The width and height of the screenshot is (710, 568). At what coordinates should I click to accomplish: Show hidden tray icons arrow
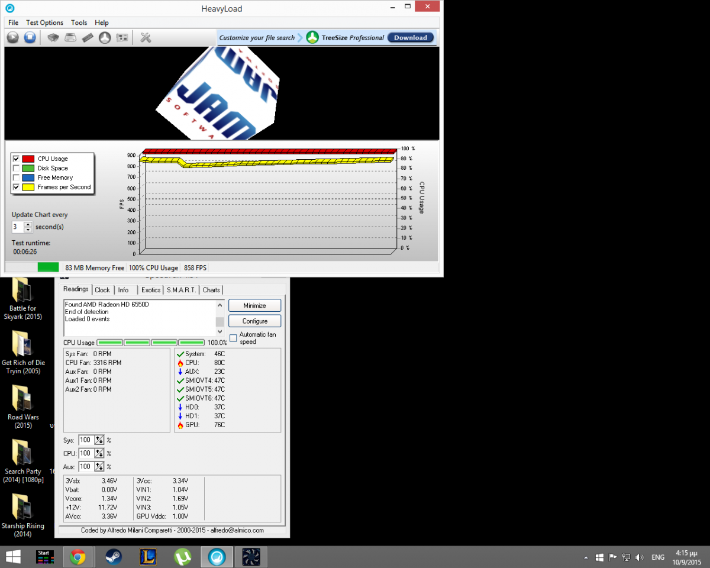pos(586,557)
